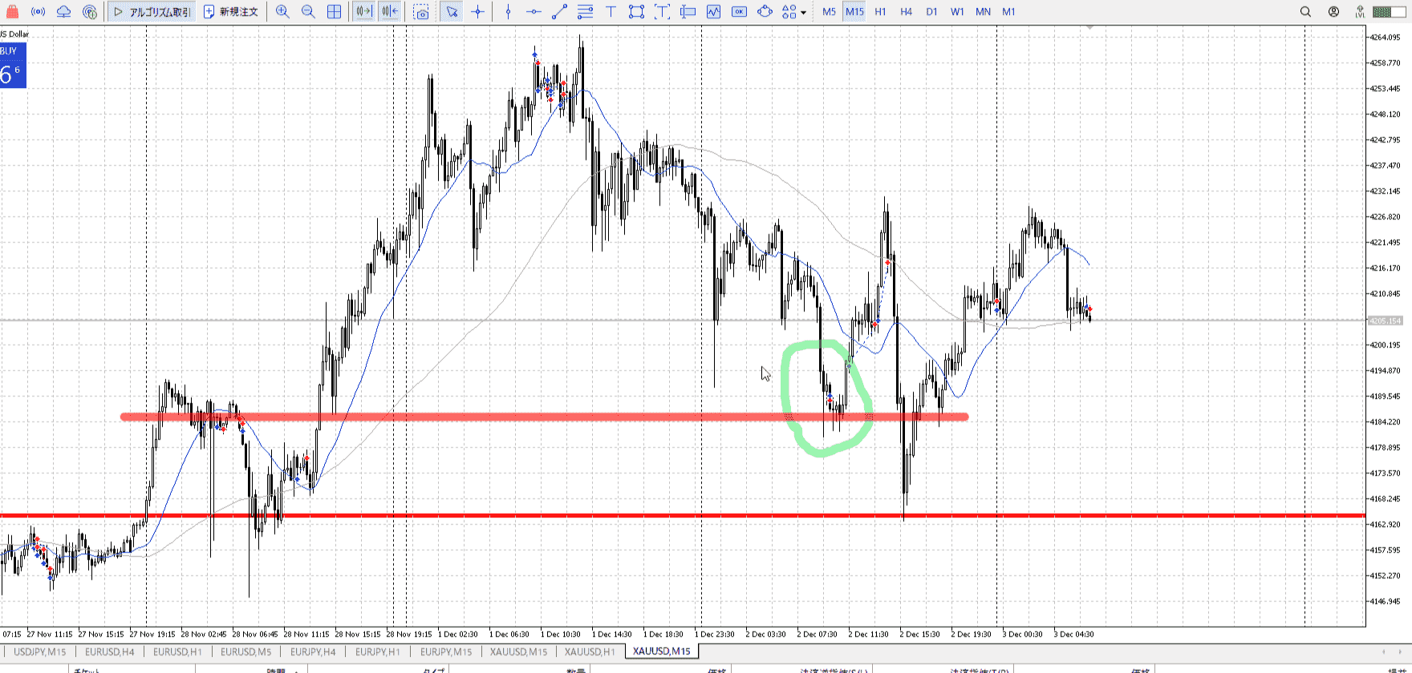Click the 新規注文 new order button
Viewport: 1412px width, 673px height.
coord(231,12)
